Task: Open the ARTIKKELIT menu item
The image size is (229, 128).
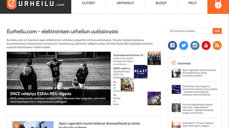Action: [125, 3]
